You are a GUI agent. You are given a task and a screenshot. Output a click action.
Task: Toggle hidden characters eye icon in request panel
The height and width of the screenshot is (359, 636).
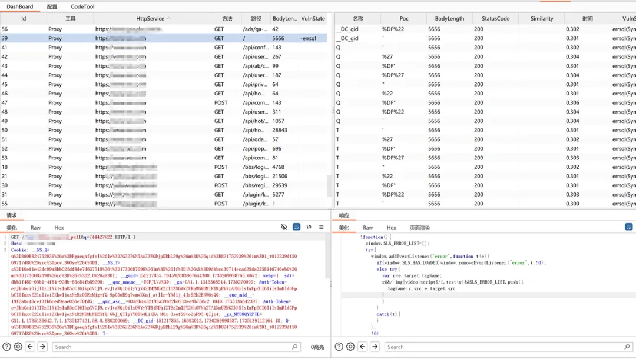pos(284,227)
